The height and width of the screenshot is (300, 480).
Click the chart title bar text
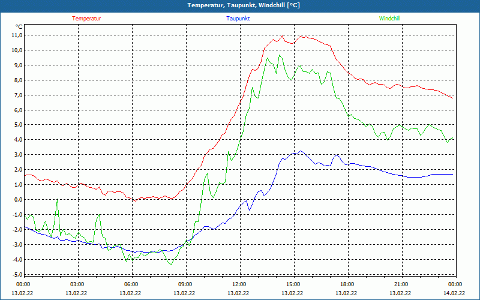244,5
